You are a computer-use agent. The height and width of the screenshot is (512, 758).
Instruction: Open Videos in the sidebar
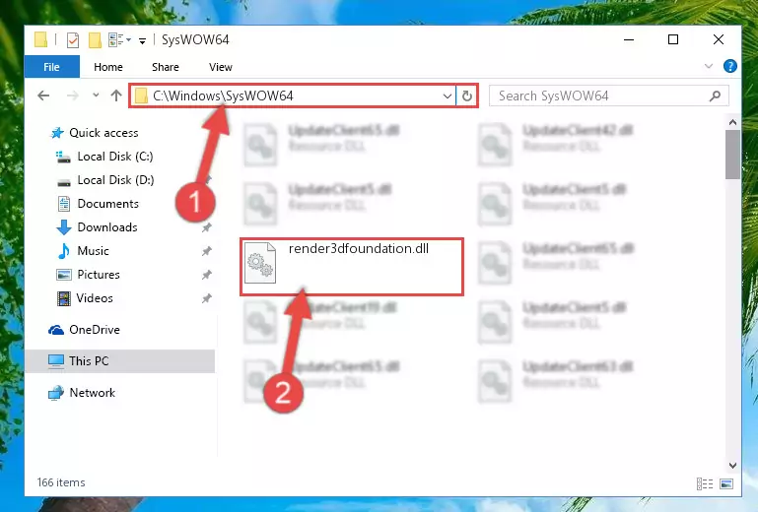(95, 298)
